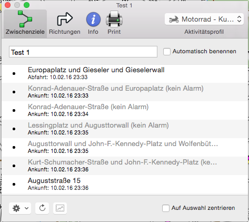Click the Print printer icon
Screen dimensions: 249x222
point(114,19)
